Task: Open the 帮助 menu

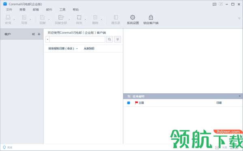Action: point(76,10)
